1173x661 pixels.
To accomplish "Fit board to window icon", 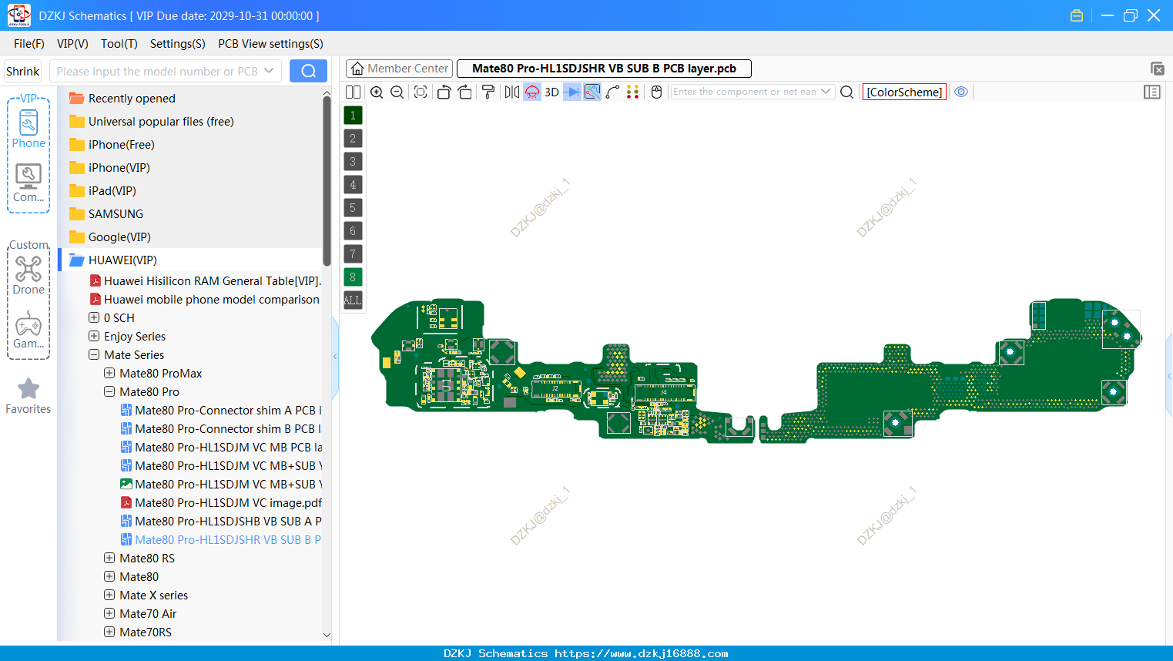I will tap(421, 92).
